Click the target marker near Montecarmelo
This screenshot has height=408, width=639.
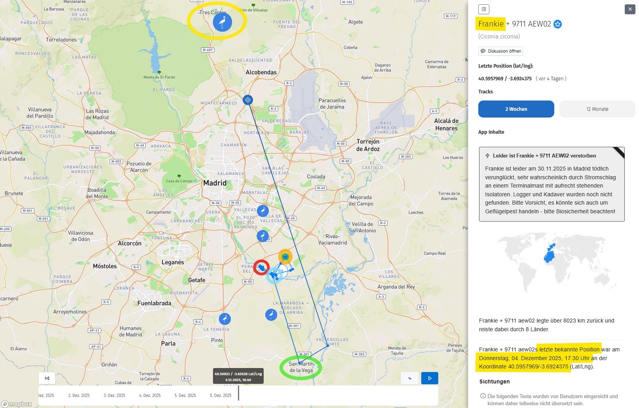[x=248, y=100]
